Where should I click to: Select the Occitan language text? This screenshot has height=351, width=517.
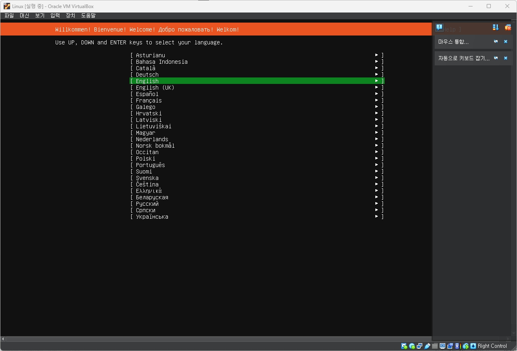147,152
